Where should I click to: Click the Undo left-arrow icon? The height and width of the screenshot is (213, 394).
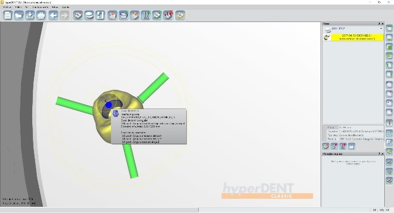(x=53, y=16)
